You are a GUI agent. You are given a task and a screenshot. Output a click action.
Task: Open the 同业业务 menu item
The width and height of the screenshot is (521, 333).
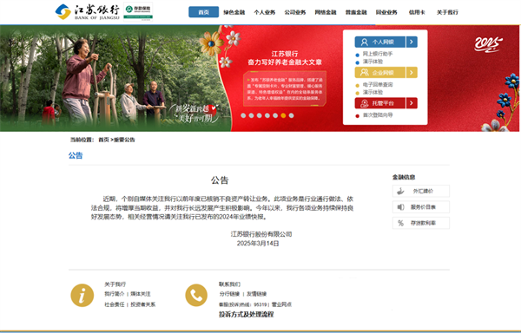click(386, 12)
